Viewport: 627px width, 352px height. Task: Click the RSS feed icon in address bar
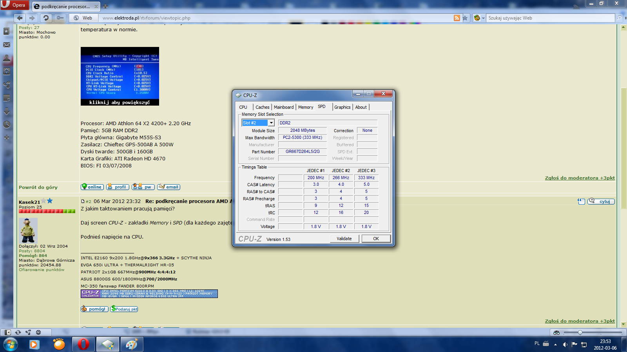pos(457,18)
